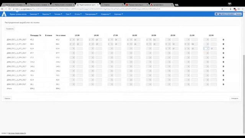Click the white A logo in header
This screenshot has height=138, width=245.
(4, 14)
